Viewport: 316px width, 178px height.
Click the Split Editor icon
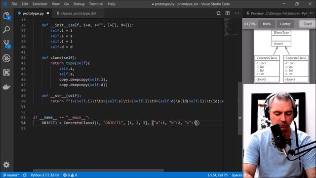pyautogui.click(x=228, y=13)
